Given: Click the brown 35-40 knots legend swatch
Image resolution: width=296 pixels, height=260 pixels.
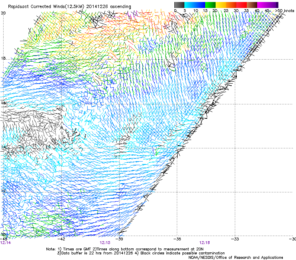Looking at the screenshot, I should (252, 5).
